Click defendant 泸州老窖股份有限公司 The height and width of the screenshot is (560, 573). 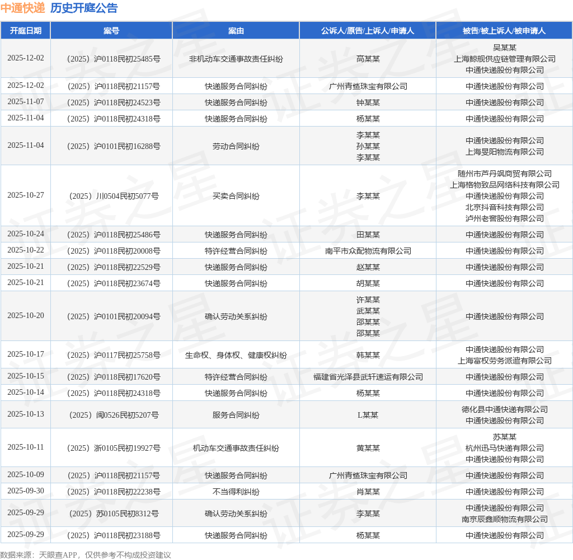click(505, 219)
